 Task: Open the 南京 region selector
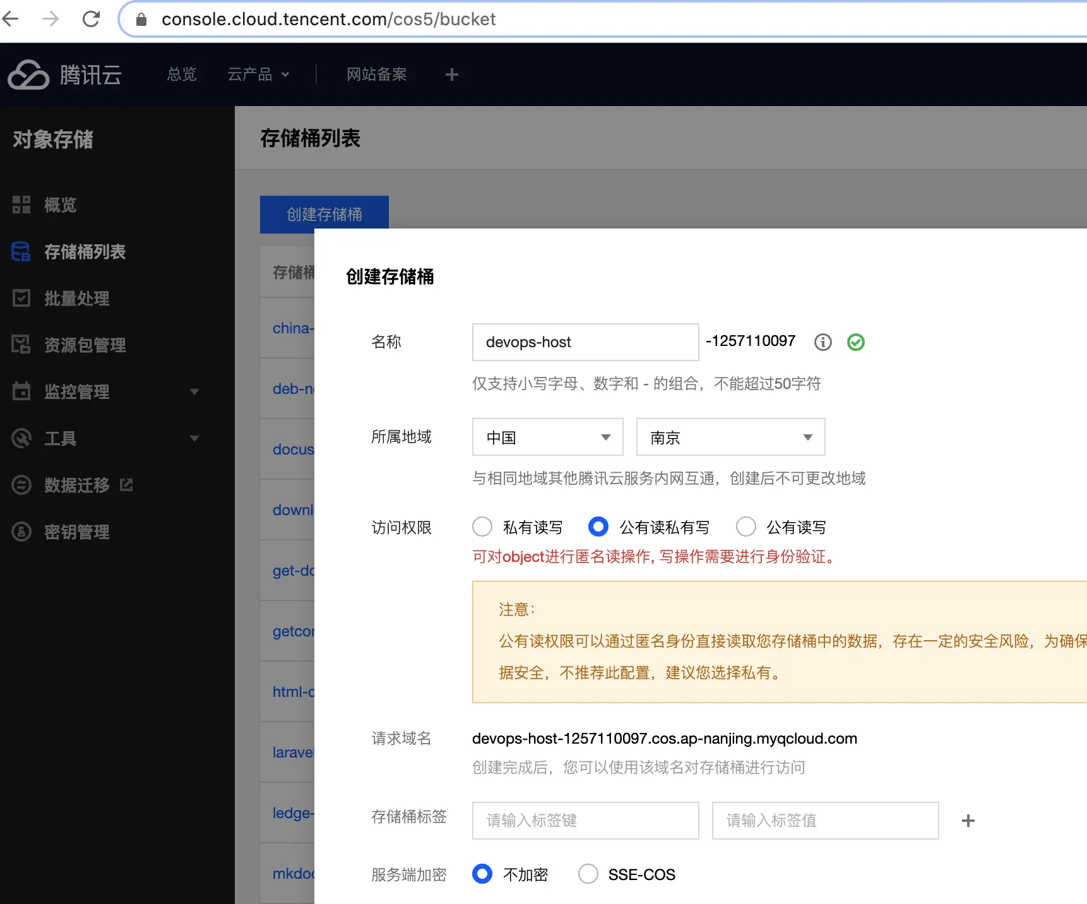pos(730,437)
